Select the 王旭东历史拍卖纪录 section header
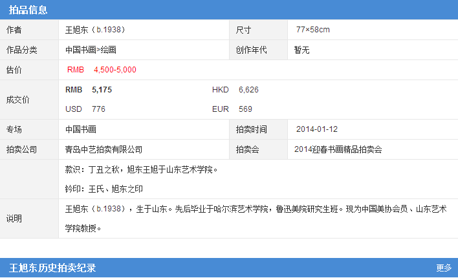Image resolution: width=458 pixels, height=278 pixels. pos(52,268)
